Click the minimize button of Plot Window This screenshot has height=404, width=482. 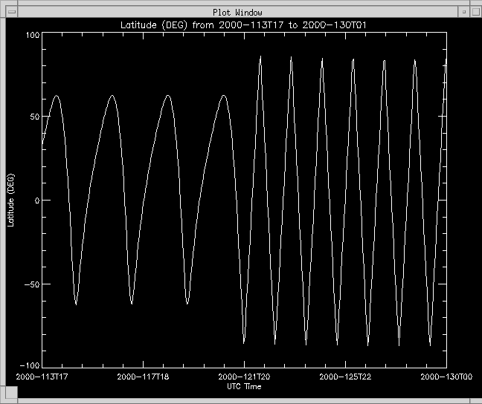pos(463,12)
